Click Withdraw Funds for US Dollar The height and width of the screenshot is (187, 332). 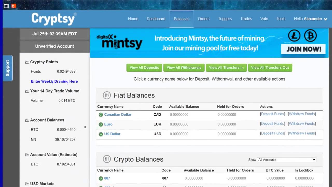click(x=302, y=133)
